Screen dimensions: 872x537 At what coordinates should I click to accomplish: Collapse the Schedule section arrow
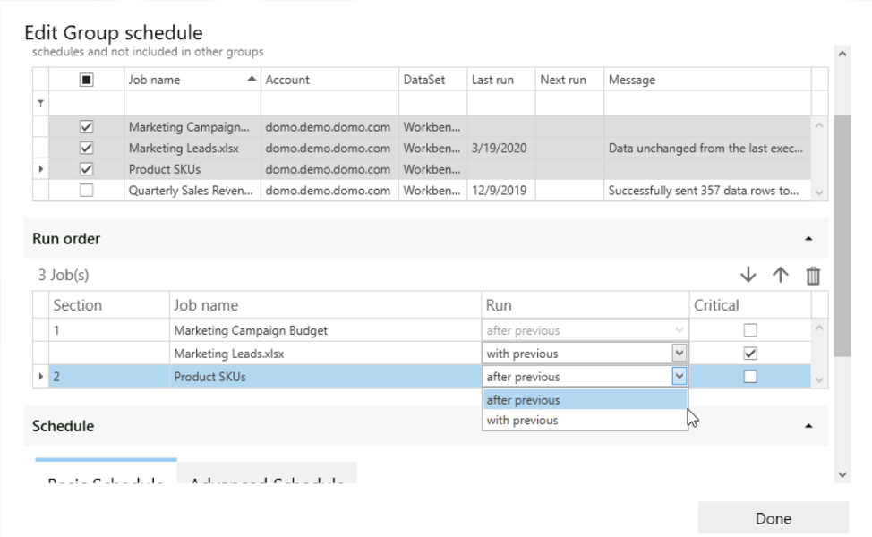point(808,426)
